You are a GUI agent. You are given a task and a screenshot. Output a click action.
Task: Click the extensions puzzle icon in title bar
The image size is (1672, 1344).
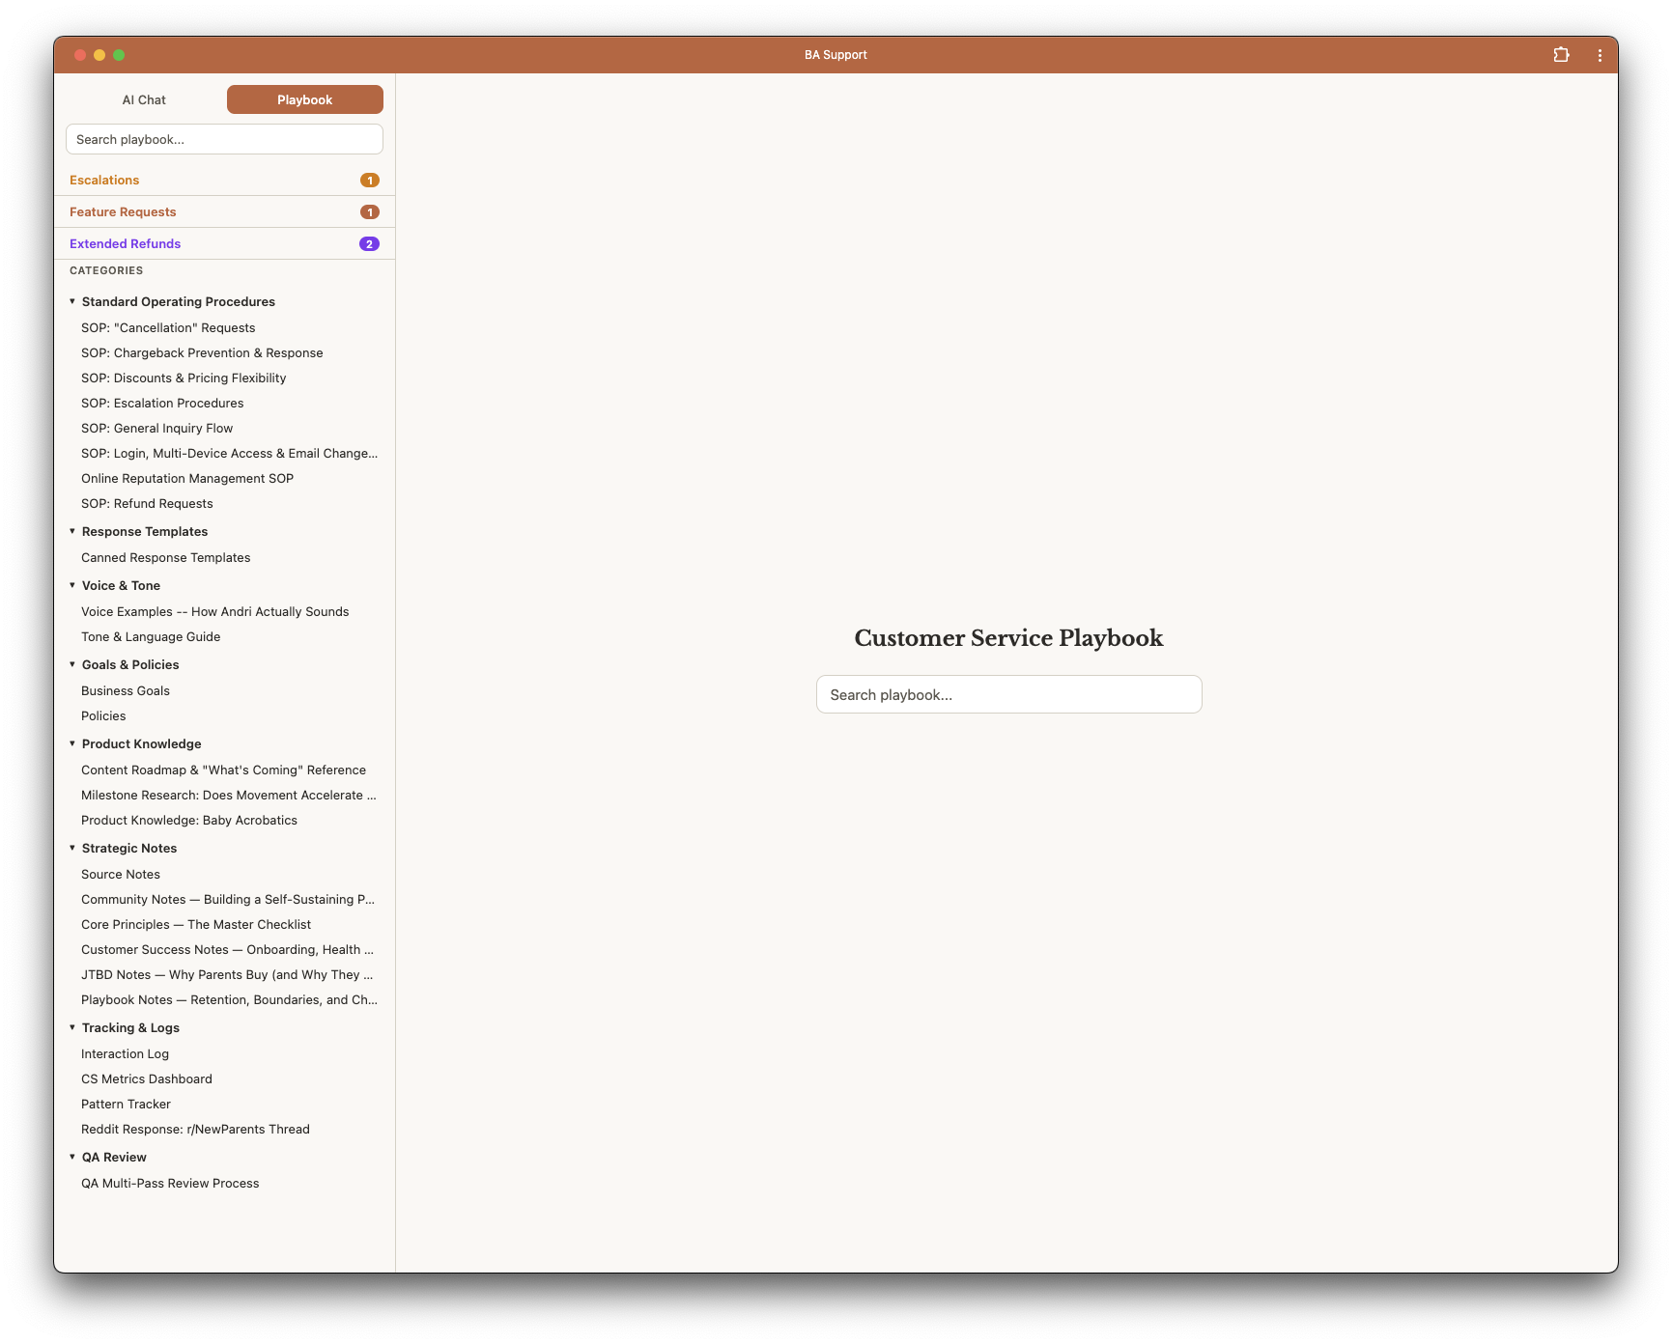[1561, 55]
